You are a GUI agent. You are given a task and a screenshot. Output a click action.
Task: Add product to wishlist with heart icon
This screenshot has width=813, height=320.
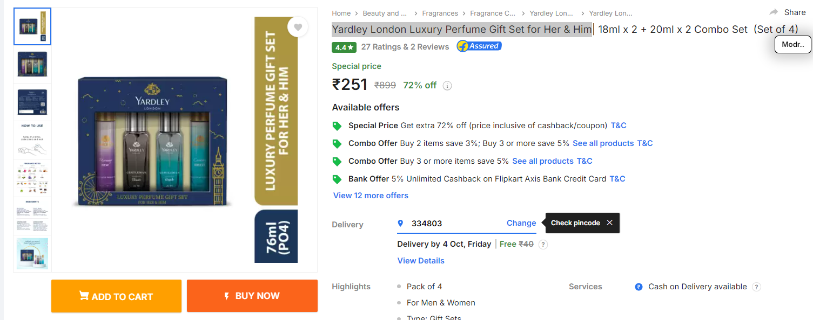click(x=298, y=27)
